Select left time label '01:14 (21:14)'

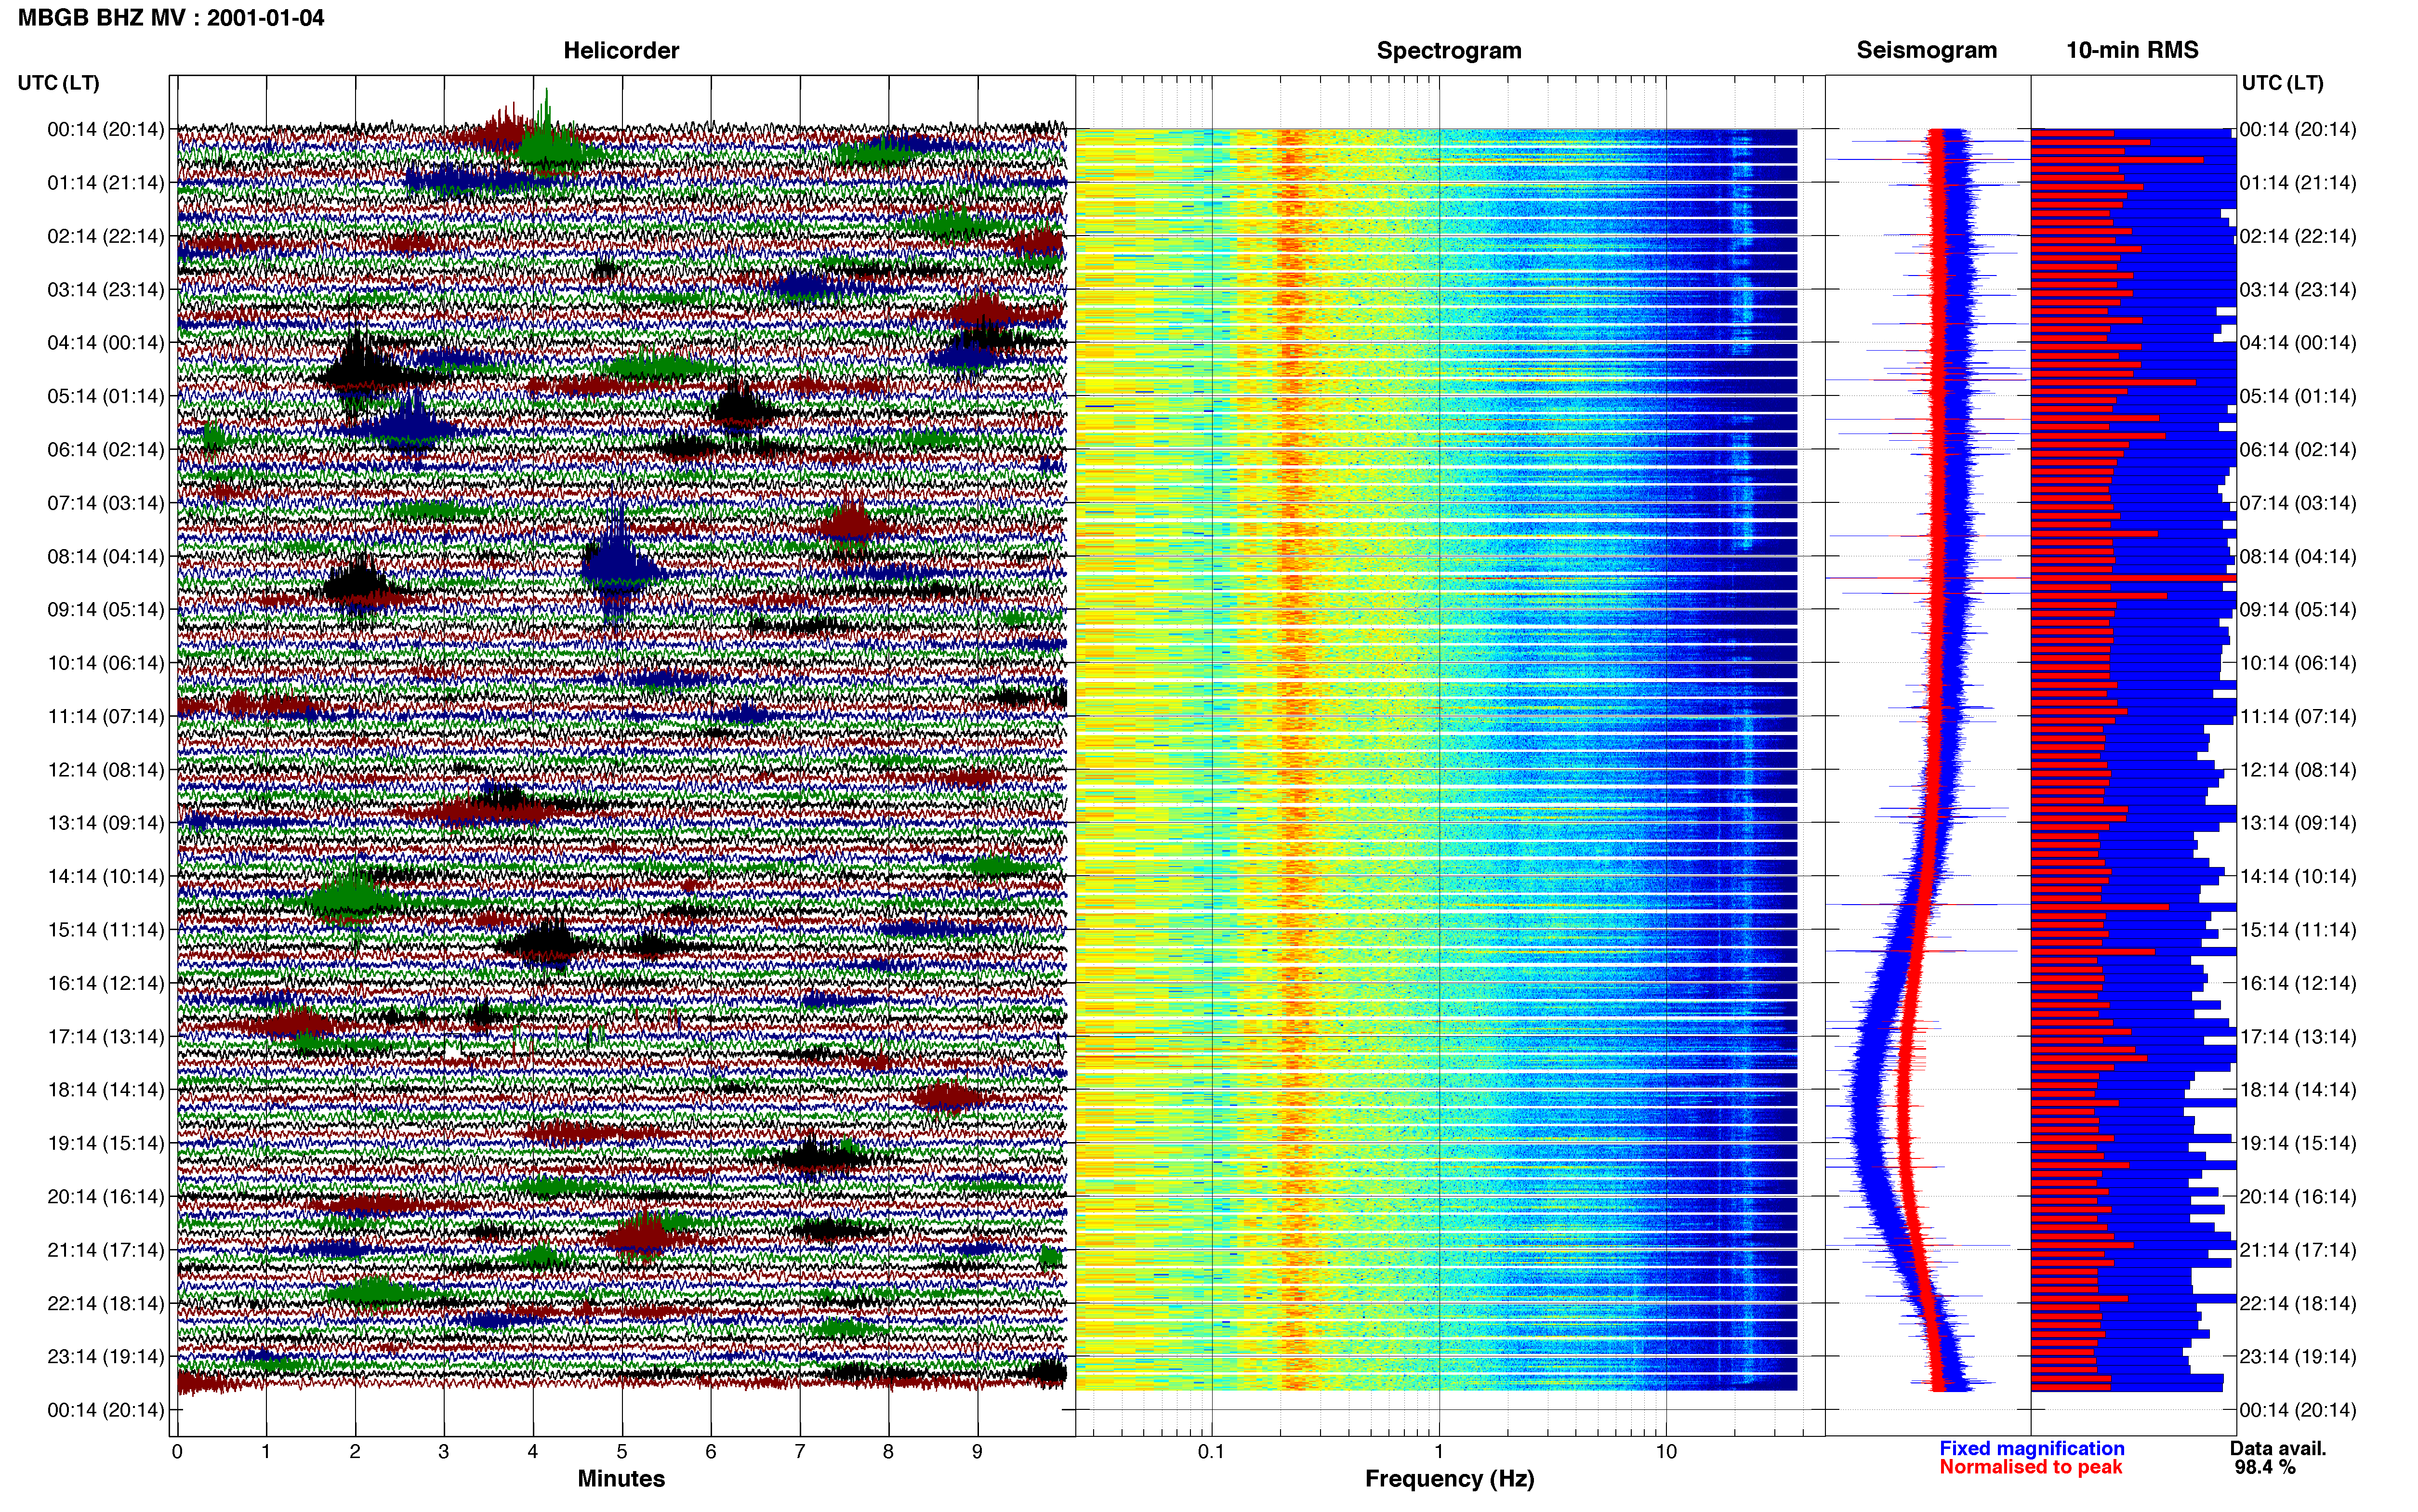[106, 183]
